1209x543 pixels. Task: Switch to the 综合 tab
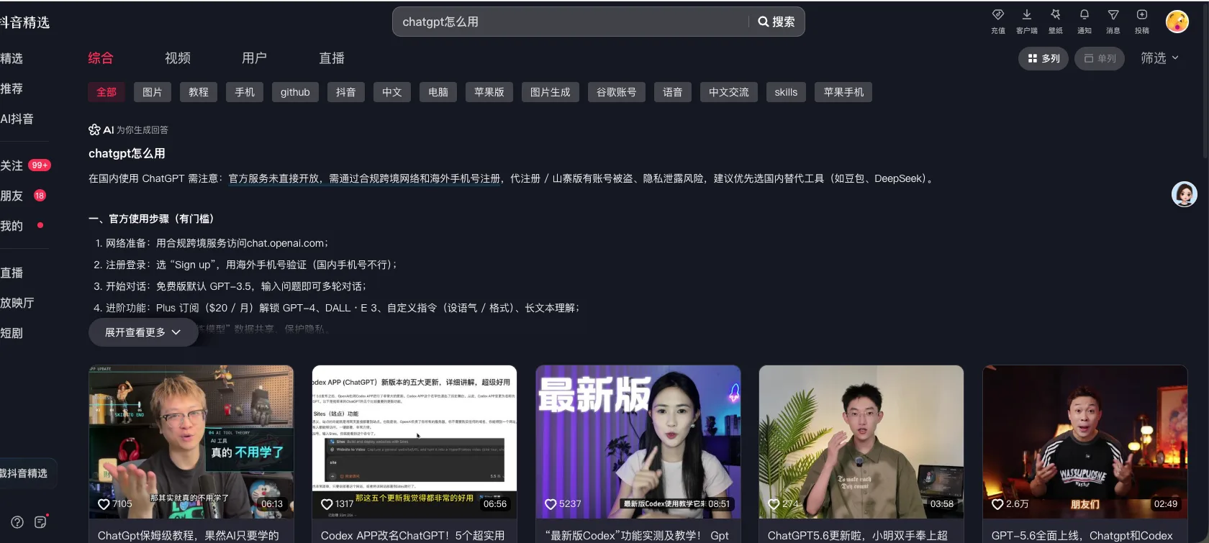pyautogui.click(x=101, y=58)
